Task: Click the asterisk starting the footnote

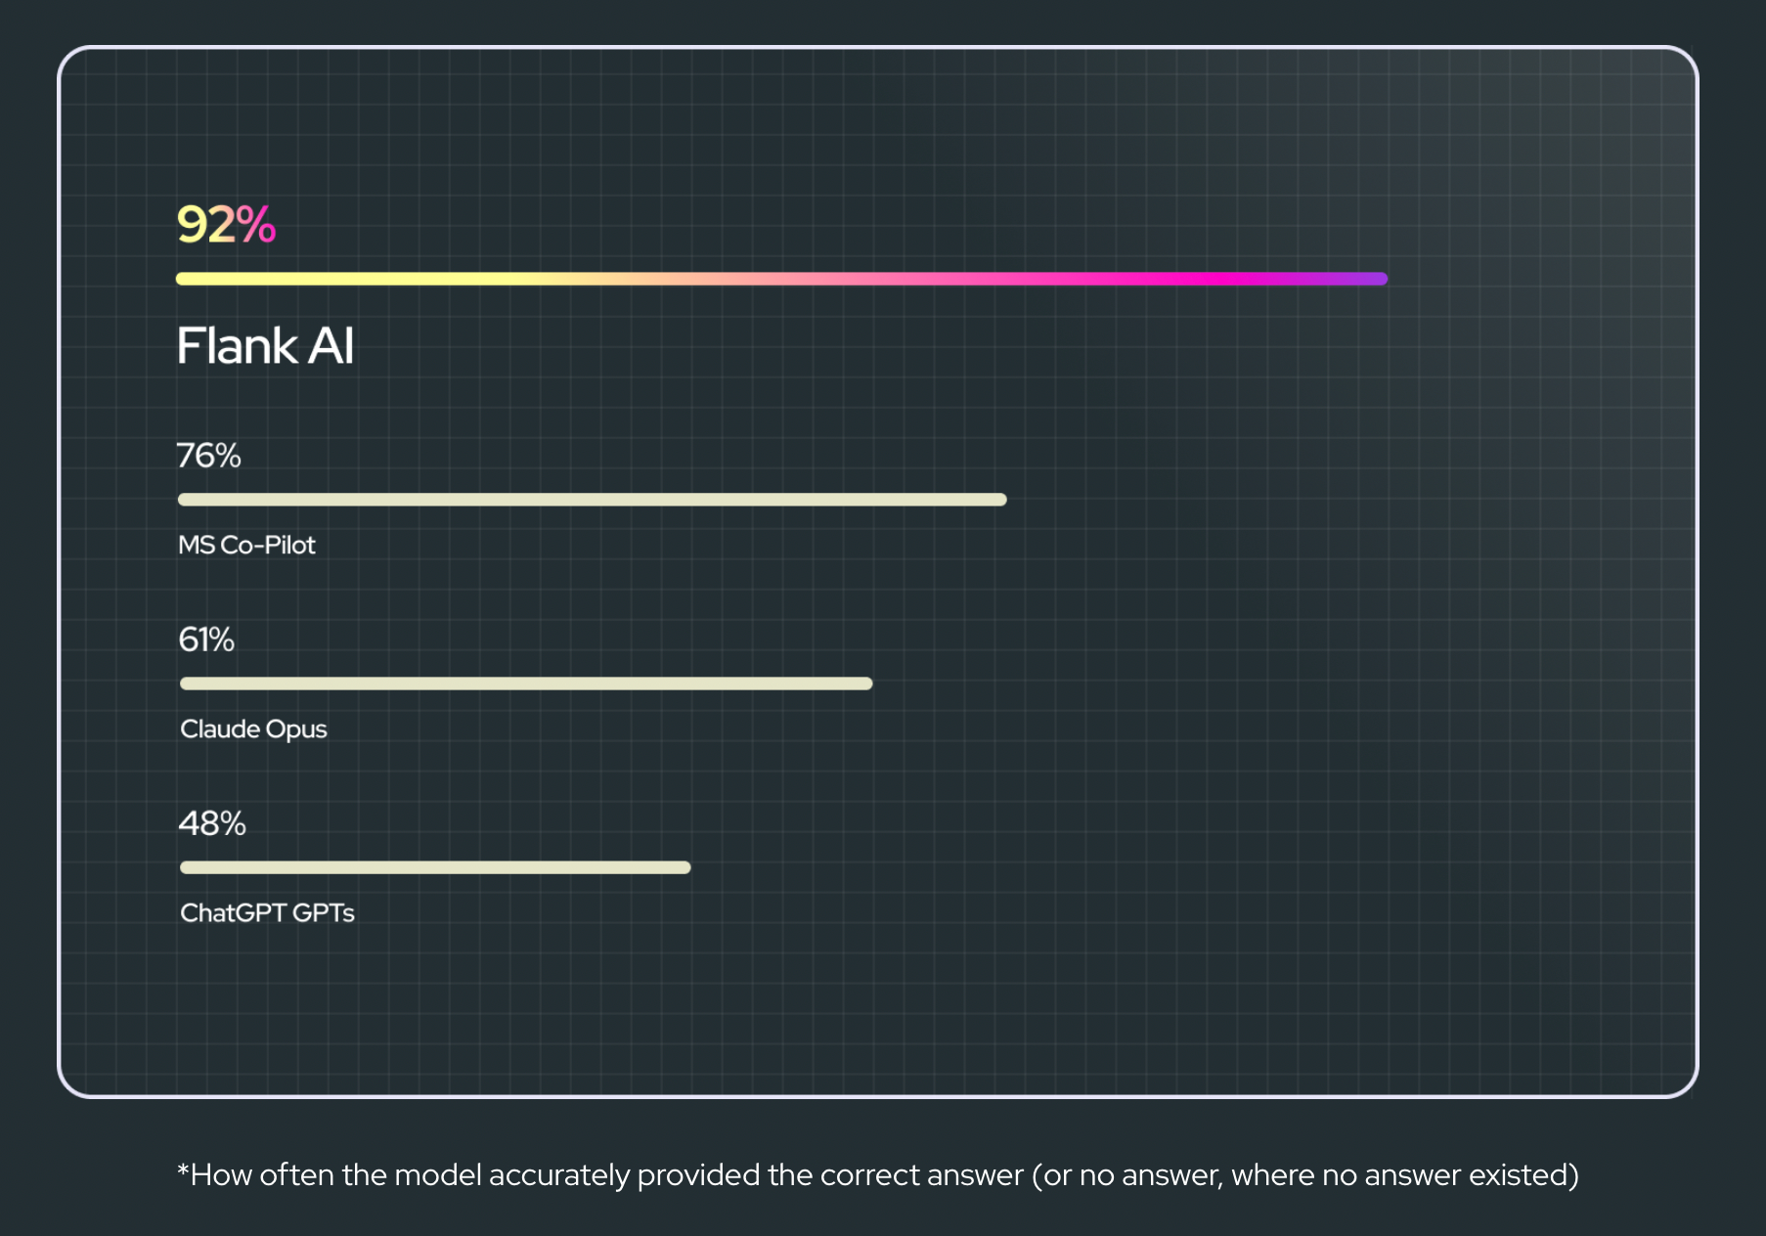Action: 183,1169
